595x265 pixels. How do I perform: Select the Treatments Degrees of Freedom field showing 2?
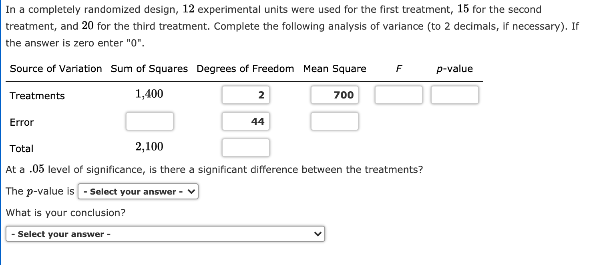point(245,95)
